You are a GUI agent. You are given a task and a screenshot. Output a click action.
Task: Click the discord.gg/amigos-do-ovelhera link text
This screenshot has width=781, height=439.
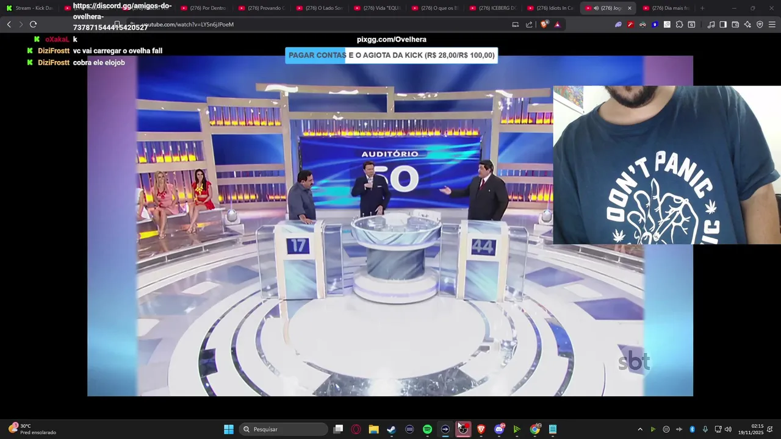(x=122, y=16)
